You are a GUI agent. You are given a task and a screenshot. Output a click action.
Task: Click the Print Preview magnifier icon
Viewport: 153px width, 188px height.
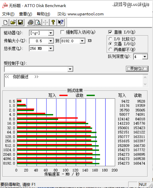tap(38, 23)
